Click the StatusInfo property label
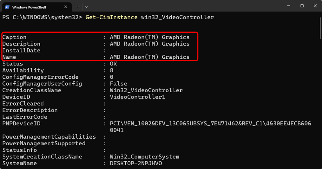Viewport: 322px width, 169px height. pyautogui.click(x=20, y=150)
